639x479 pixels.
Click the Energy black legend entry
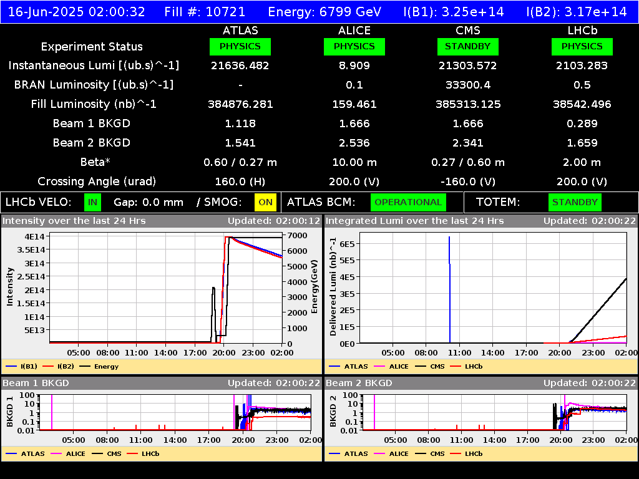99,366
